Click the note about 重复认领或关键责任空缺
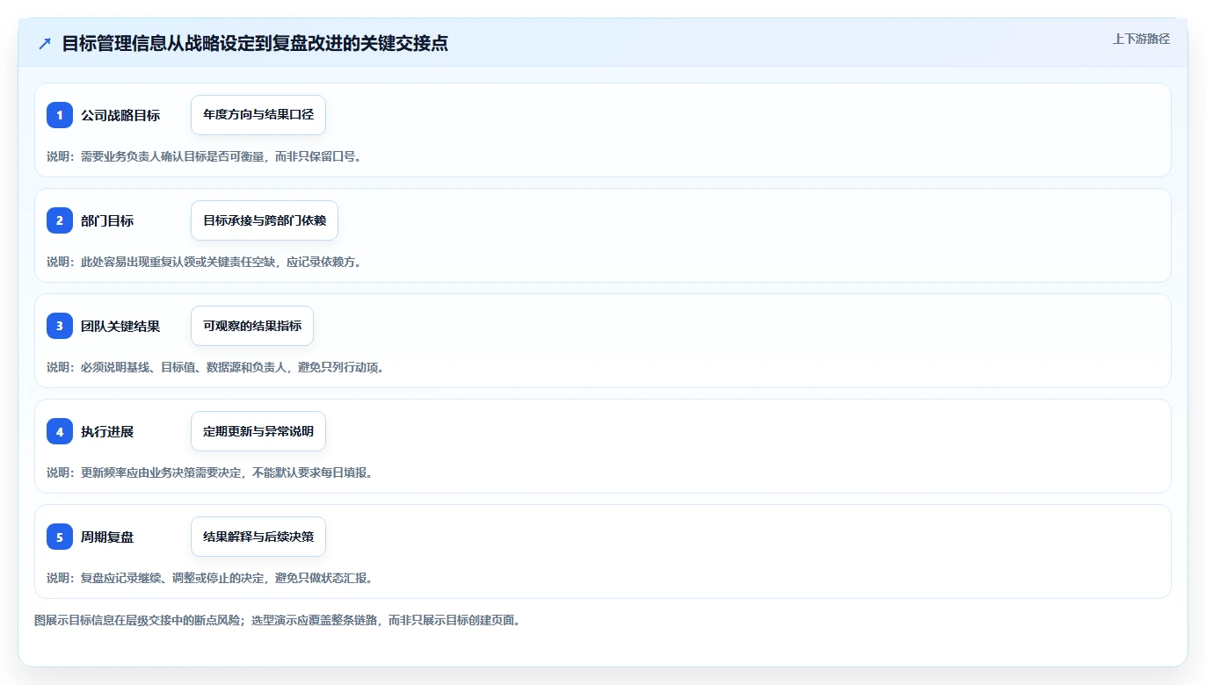 pos(204,262)
